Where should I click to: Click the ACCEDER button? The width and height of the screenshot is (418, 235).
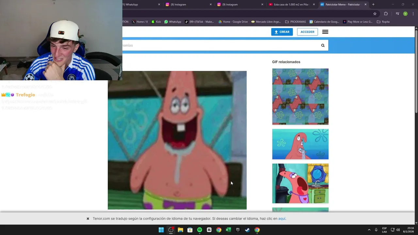click(x=307, y=32)
